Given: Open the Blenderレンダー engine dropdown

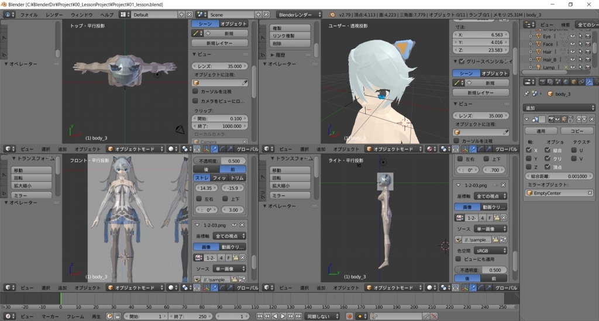Looking at the screenshot, I should click(299, 15).
